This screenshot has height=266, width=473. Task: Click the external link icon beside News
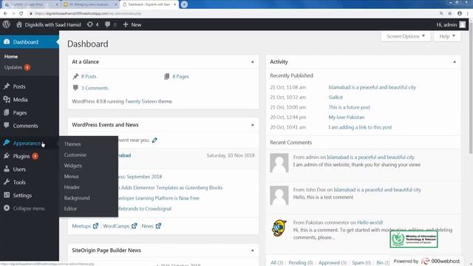(158, 225)
